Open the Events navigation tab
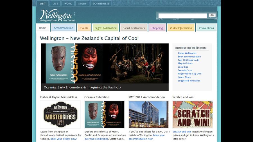This screenshot has width=253, height=142. click(x=84, y=28)
